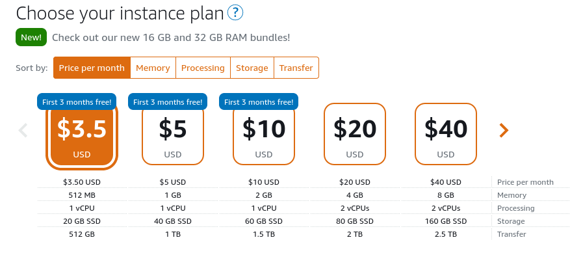
Task: Click the green New! badge
Action: (31, 37)
